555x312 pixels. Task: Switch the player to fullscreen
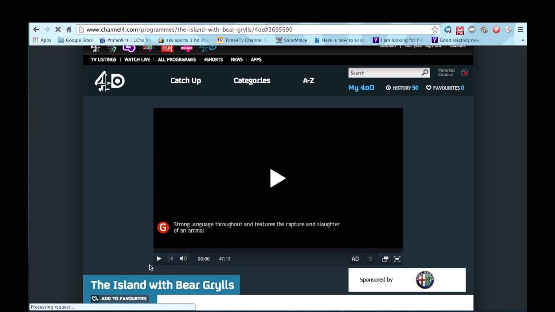(x=397, y=259)
